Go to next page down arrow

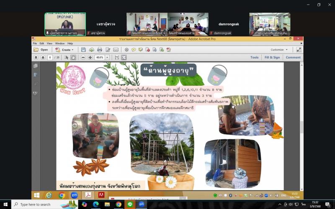43,57
